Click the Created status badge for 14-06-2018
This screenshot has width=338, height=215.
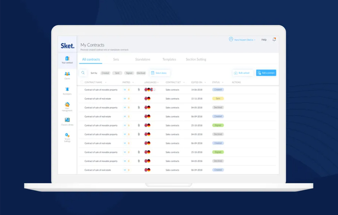[x=218, y=90]
